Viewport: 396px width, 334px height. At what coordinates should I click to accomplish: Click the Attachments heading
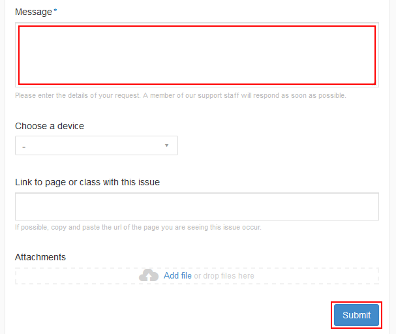coord(40,257)
